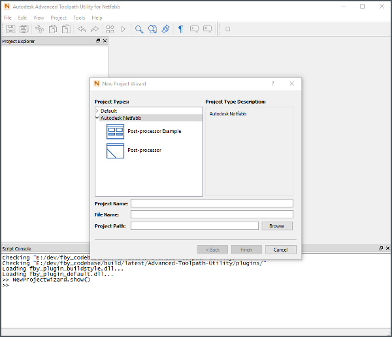The width and height of the screenshot is (392, 337).
Task: Click the Find magnifier icon
Action: (139, 29)
